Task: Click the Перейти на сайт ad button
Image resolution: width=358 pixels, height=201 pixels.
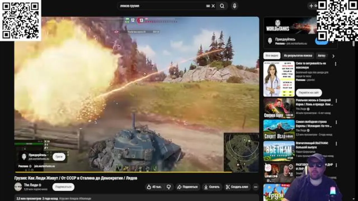Action: coord(309,93)
